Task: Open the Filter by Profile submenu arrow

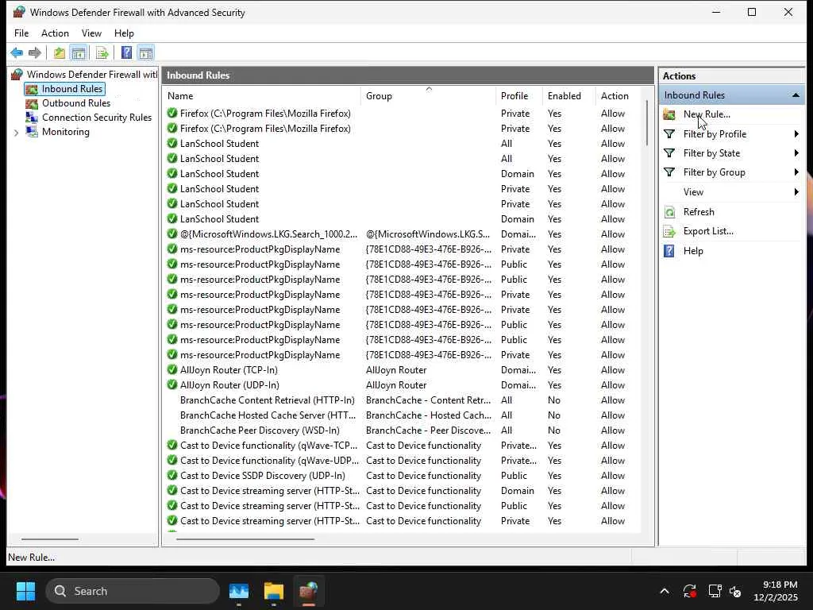Action: pyautogui.click(x=796, y=134)
